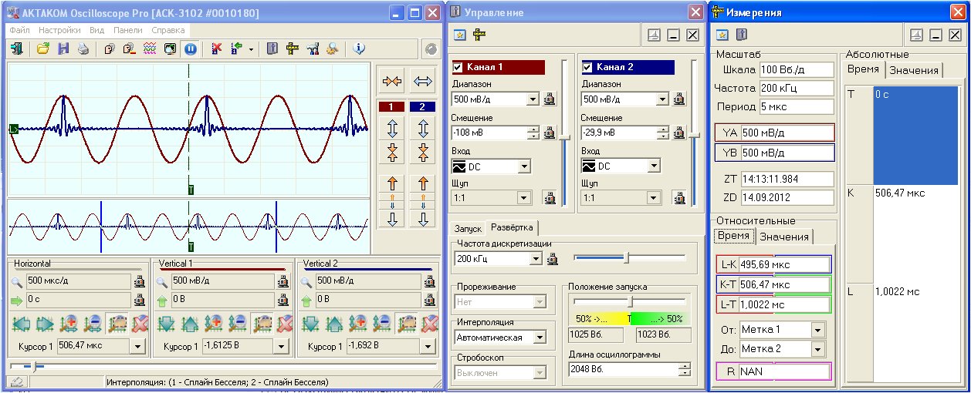Select the blue channel 2 indicator button
This screenshot has width=971, height=393.
point(422,106)
